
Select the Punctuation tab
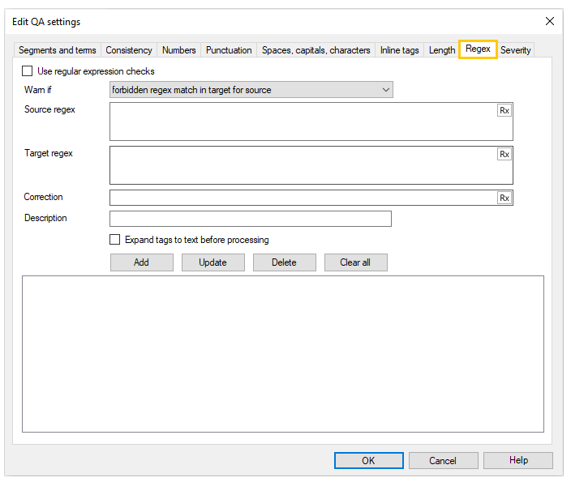coord(229,50)
